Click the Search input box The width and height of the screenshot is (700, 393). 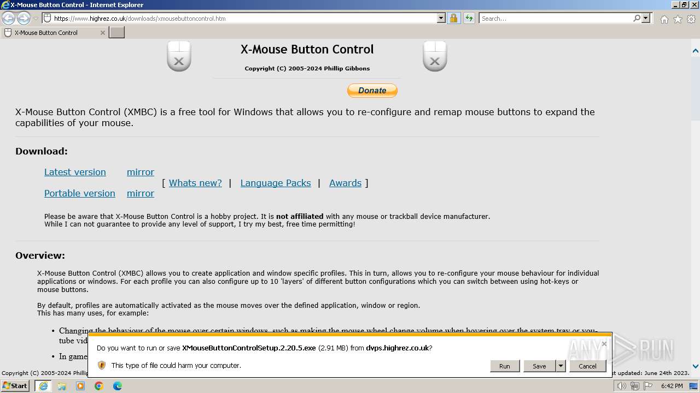(556, 18)
